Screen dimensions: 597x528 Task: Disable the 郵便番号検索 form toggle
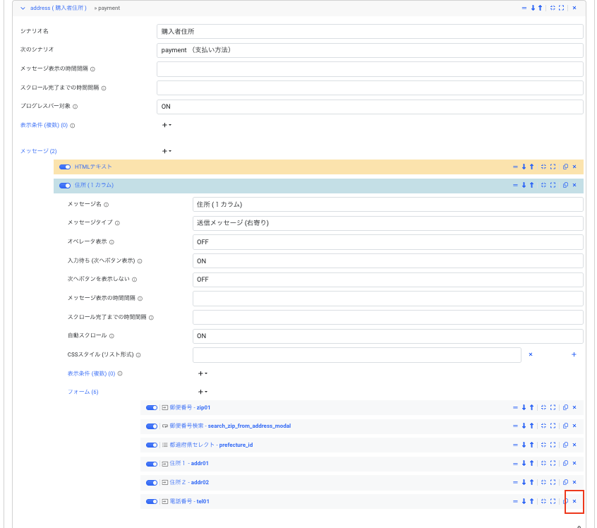[x=151, y=426]
